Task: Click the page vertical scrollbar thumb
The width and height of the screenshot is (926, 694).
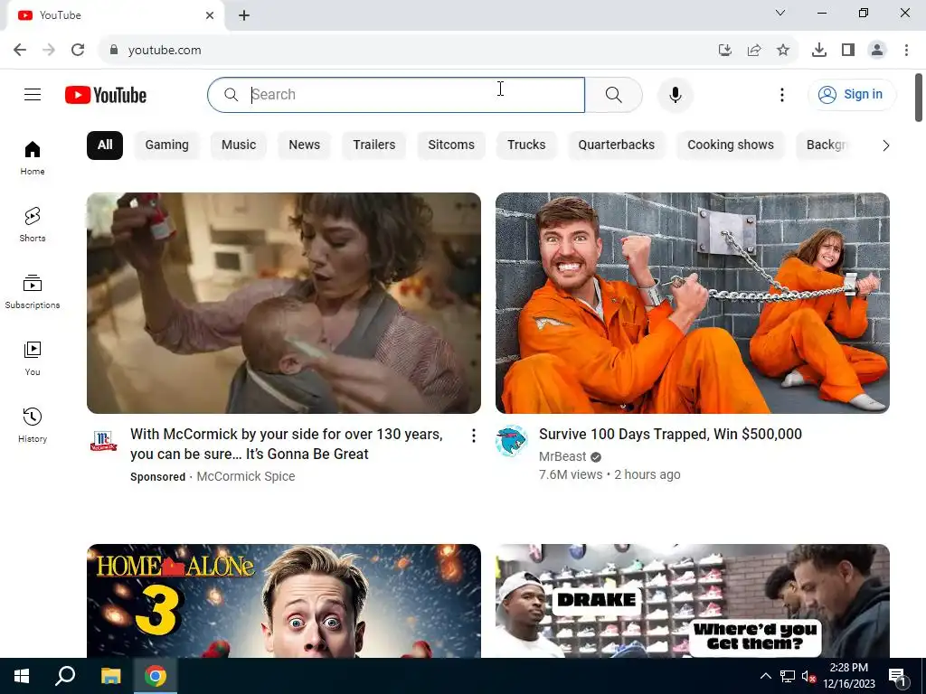Action: click(919, 98)
